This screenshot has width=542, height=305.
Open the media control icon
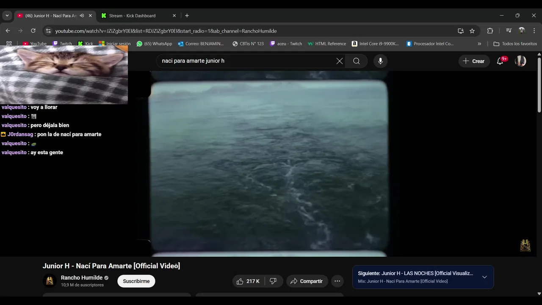[509, 31]
